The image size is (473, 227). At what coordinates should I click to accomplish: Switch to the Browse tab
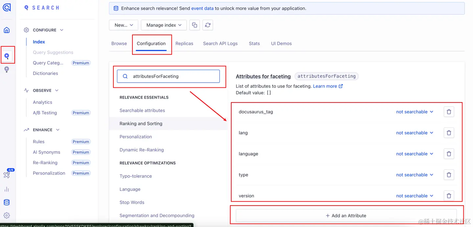(119, 43)
